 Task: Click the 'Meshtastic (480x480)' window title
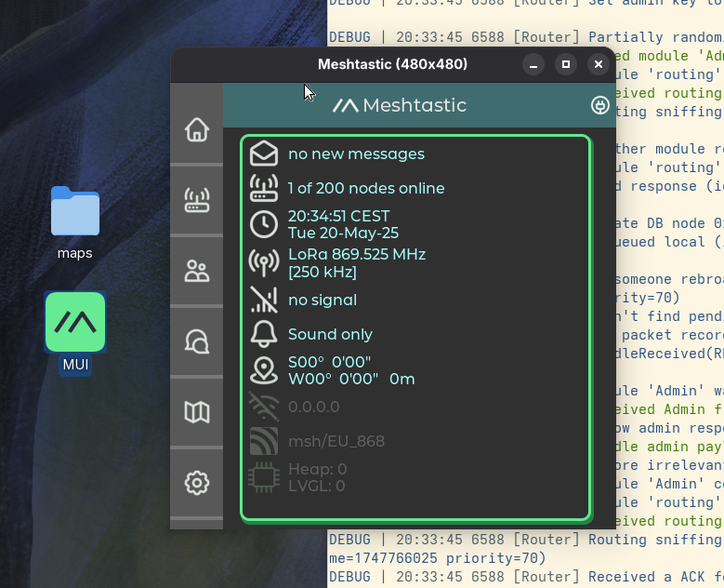pos(392,64)
